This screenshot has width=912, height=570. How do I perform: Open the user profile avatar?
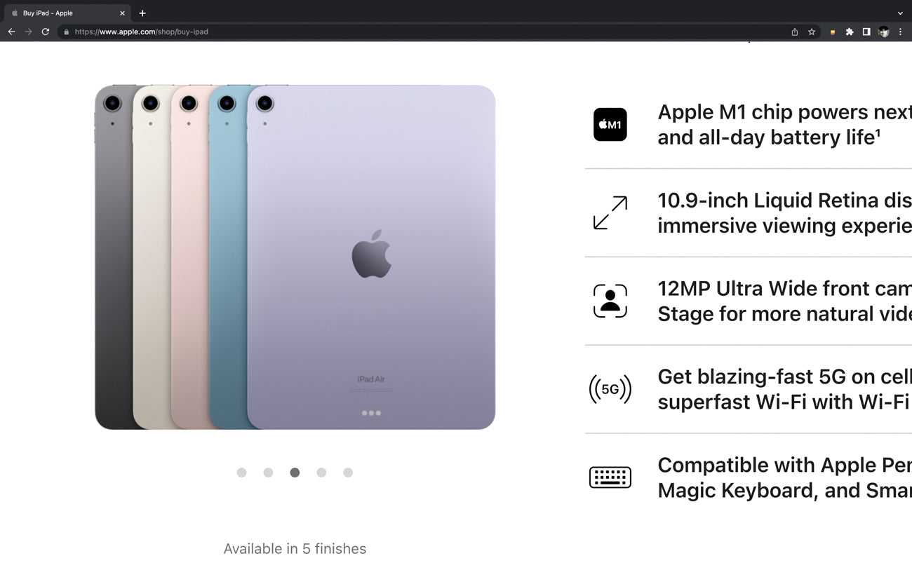pyautogui.click(x=884, y=32)
